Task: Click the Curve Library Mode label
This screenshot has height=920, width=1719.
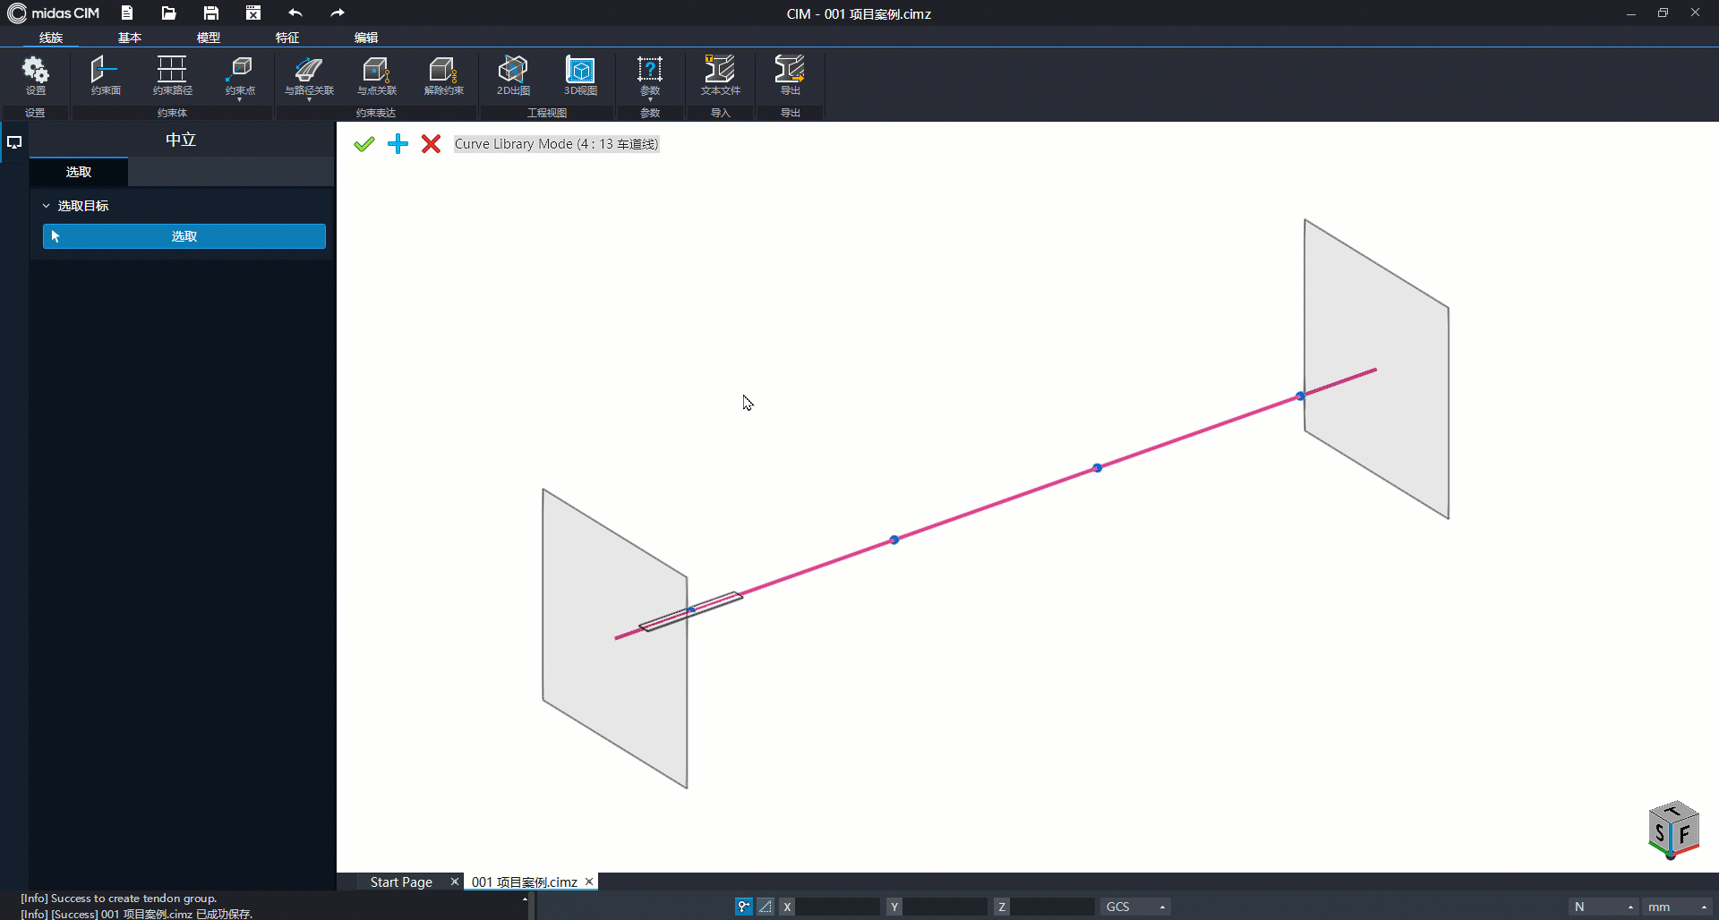Action: pyautogui.click(x=556, y=143)
